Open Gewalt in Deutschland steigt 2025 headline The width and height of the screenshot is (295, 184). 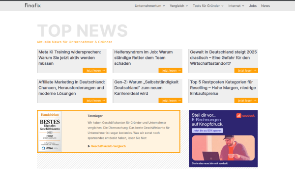click(223, 57)
